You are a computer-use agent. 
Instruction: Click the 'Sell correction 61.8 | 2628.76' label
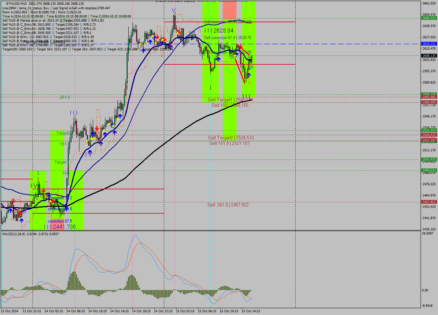(x=228, y=38)
